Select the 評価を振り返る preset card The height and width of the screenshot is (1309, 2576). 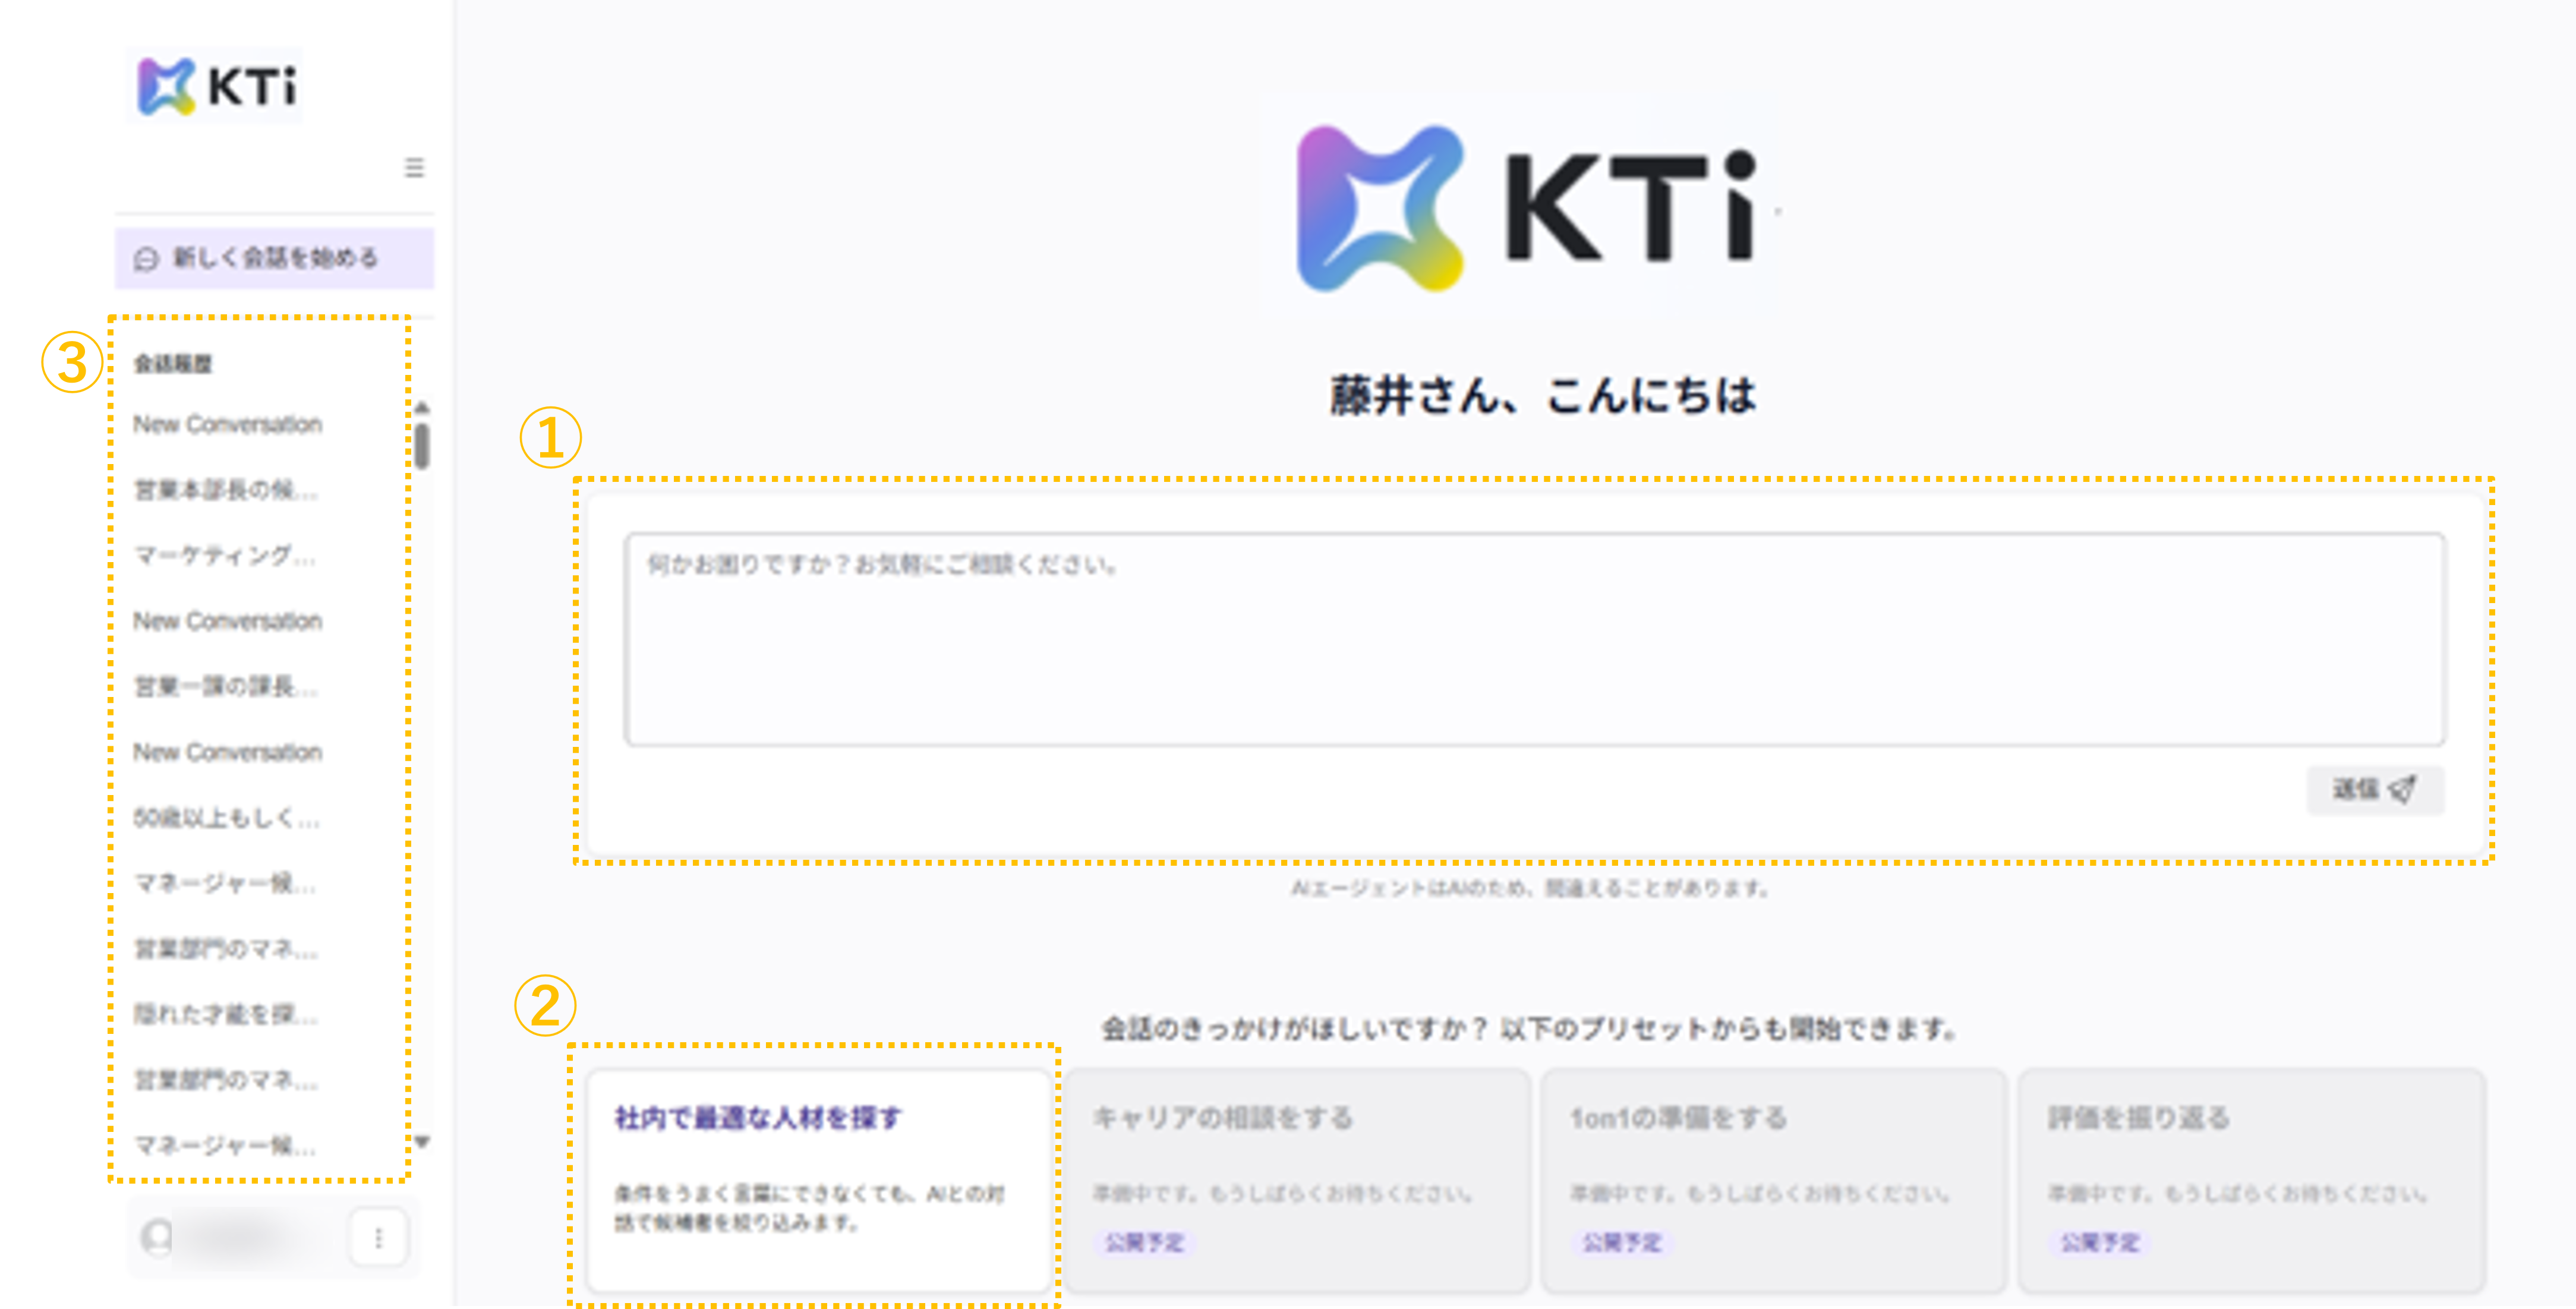pos(2252,1181)
